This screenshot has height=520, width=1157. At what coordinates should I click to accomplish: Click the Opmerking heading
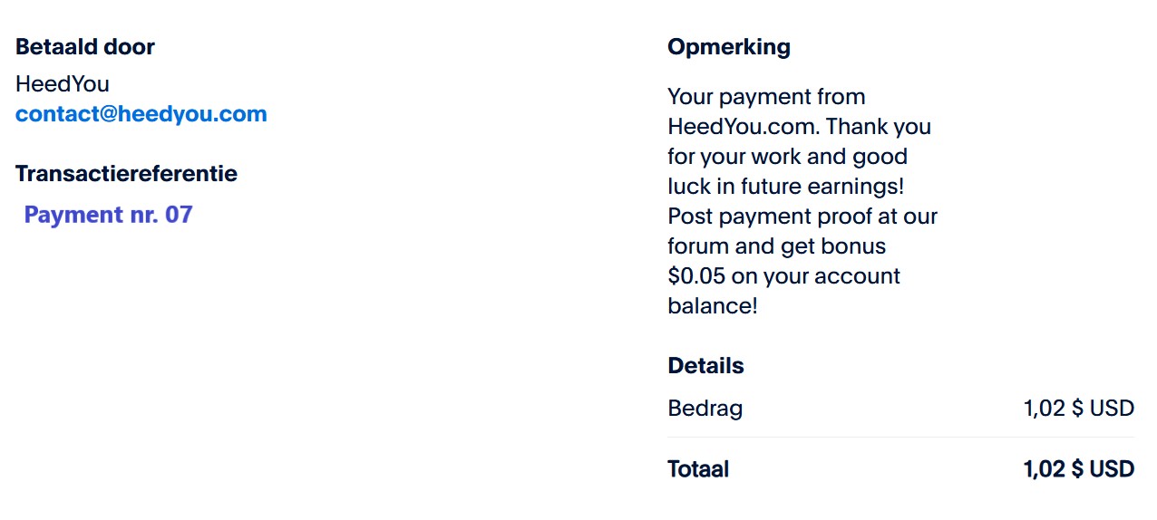click(x=729, y=47)
